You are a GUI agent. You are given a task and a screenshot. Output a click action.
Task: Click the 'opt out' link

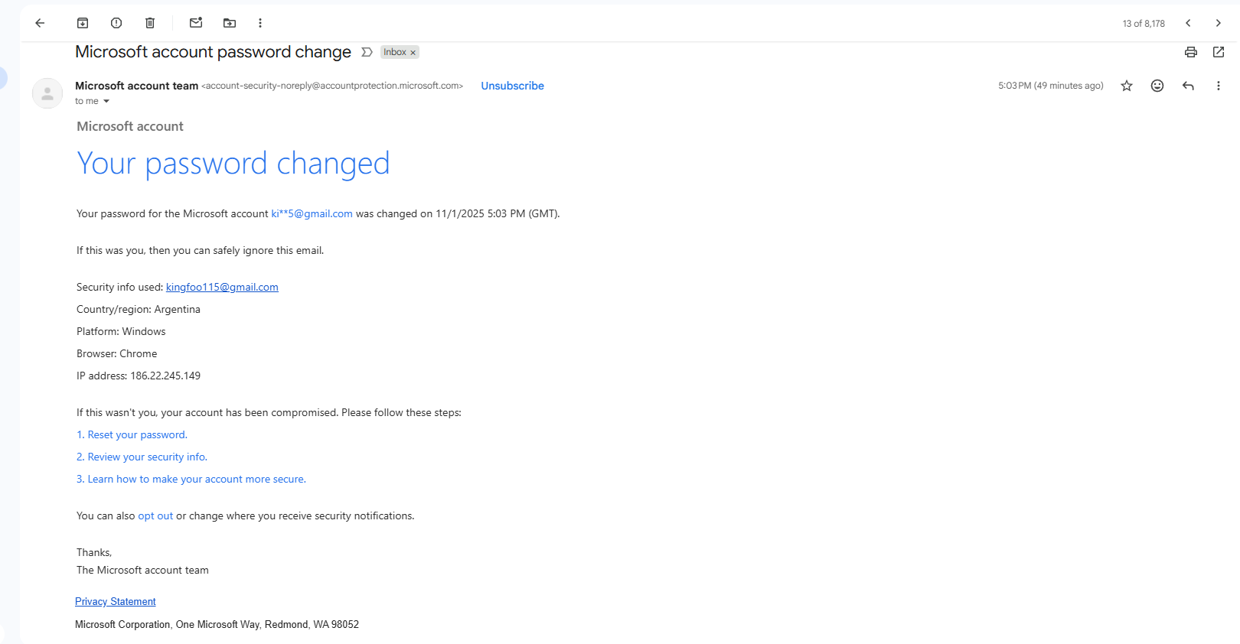(x=155, y=516)
